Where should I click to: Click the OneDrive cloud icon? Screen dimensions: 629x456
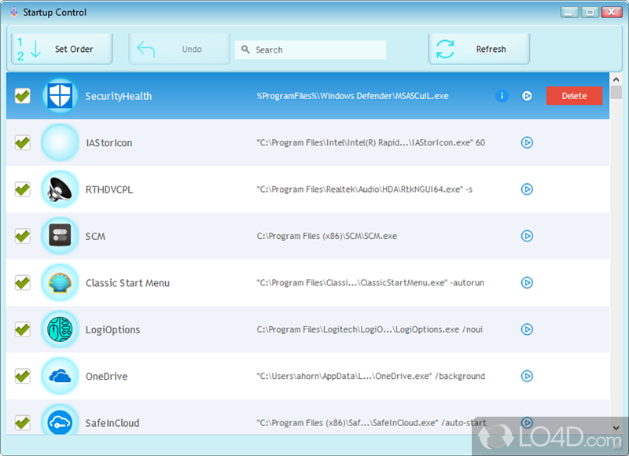[x=61, y=377]
